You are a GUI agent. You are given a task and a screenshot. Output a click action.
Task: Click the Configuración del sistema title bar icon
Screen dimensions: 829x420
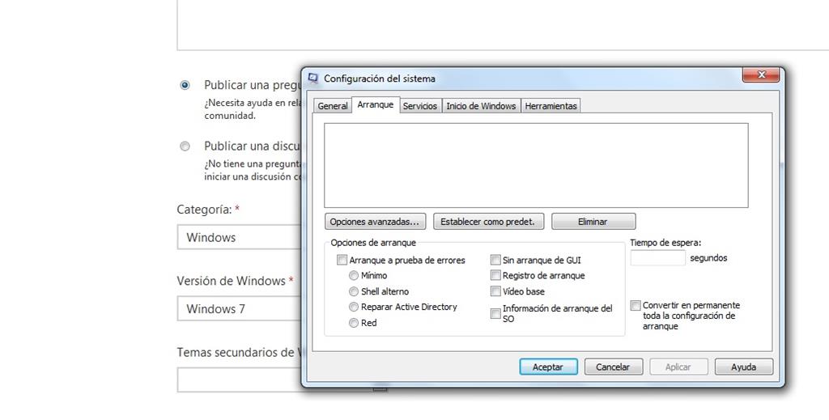pyautogui.click(x=313, y=78)
